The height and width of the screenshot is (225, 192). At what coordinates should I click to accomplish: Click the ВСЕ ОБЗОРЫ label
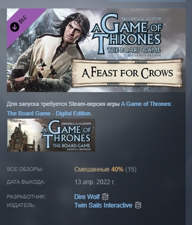click(25, 169)
